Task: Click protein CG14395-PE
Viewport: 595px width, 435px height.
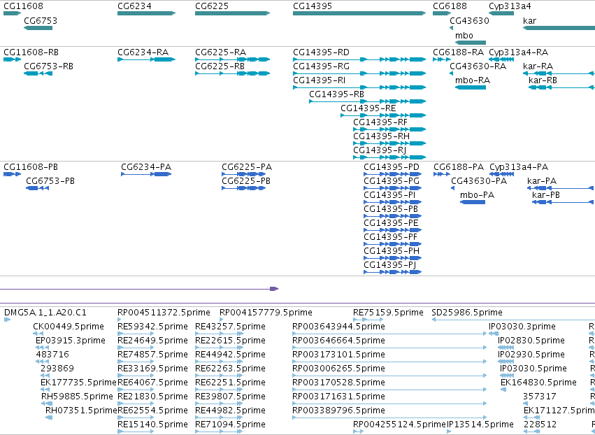Action: 391,223
